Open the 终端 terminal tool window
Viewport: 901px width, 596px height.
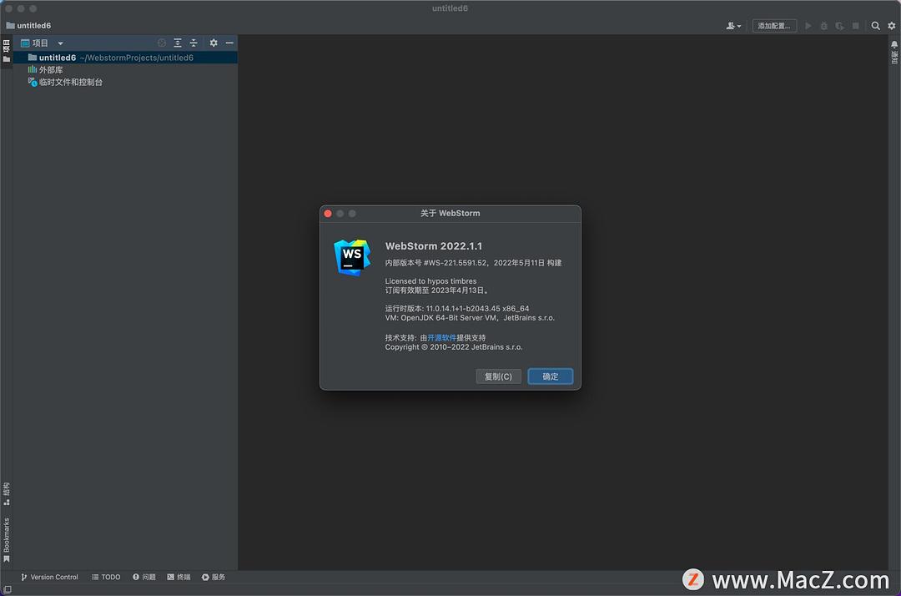pyautogui.click(x=179, y=577)
